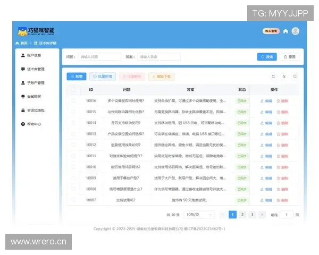The image size is (319, 255).
Task: Edit row 10012
Action: pyautogui.click(x=266, y=145)
